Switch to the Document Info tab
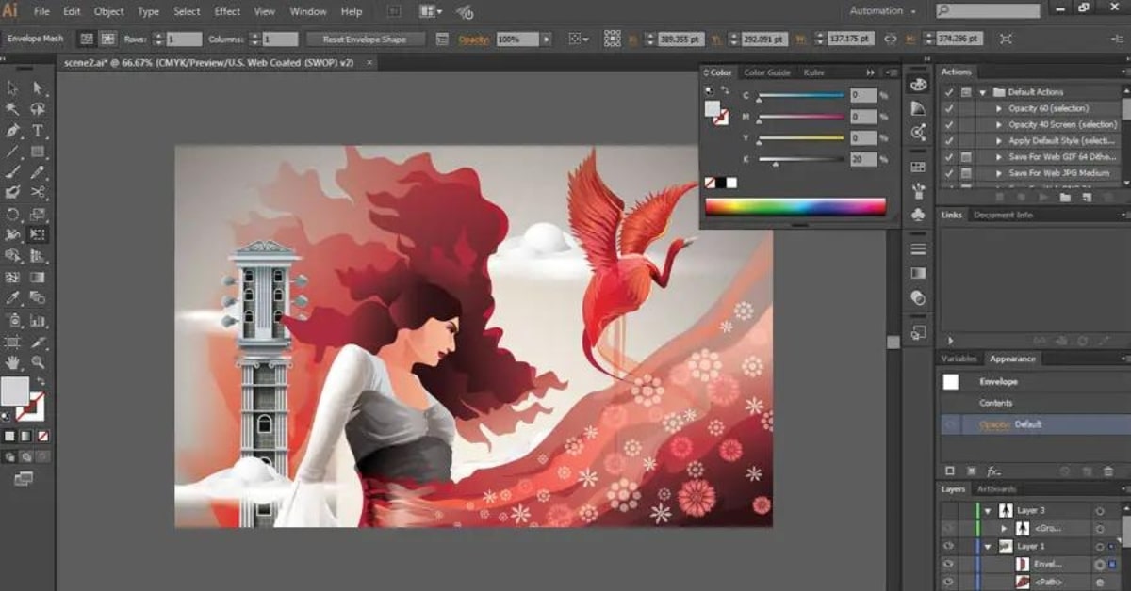This screenshot has height=591, width=1131. [x=1003, y=215]
